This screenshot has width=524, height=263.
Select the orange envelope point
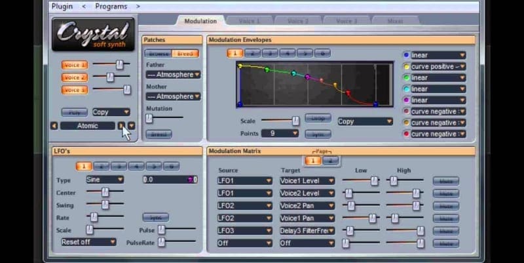pyautogui.click(x=335, y=85)
